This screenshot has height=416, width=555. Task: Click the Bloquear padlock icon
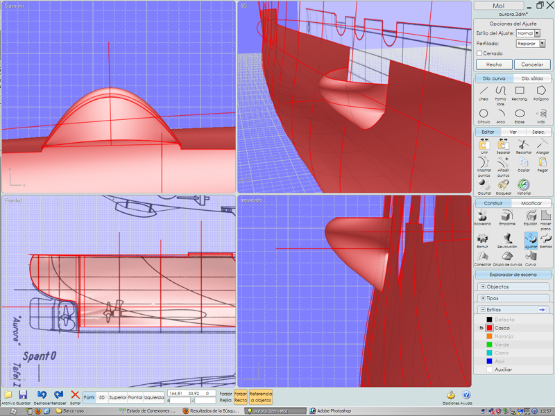click(x=504, y=187)
